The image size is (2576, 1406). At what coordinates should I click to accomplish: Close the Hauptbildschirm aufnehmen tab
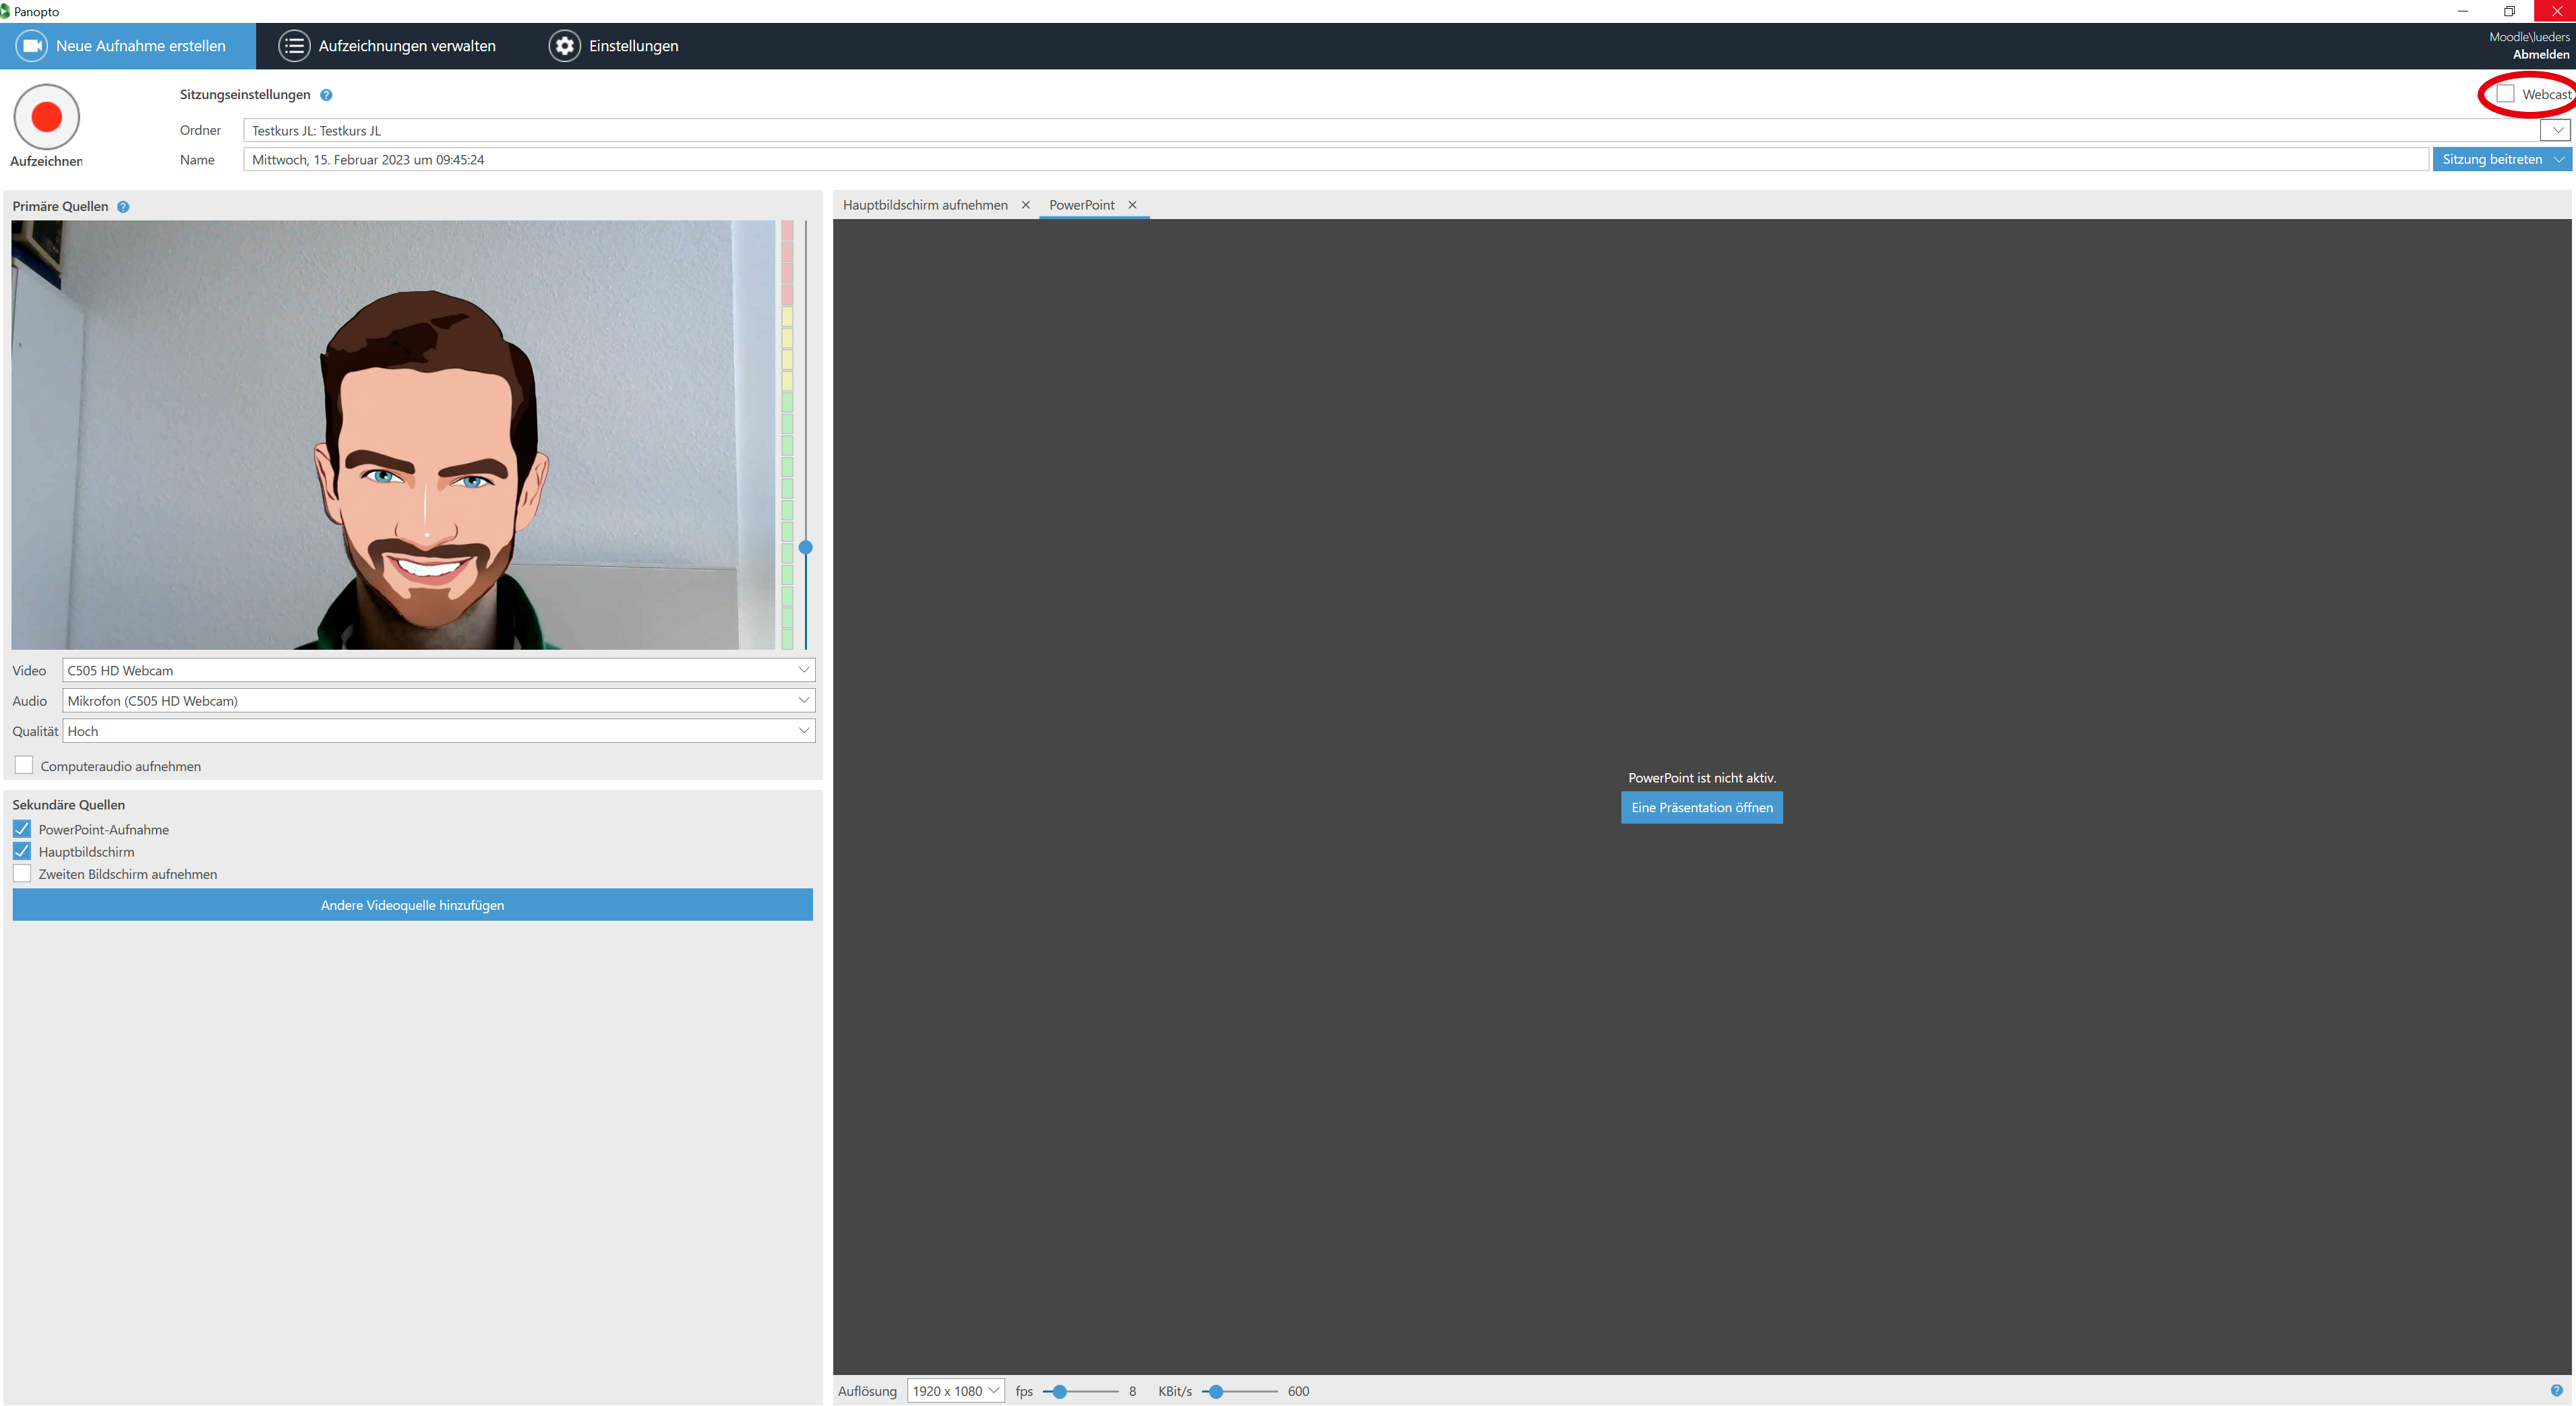coord(1025,205)
